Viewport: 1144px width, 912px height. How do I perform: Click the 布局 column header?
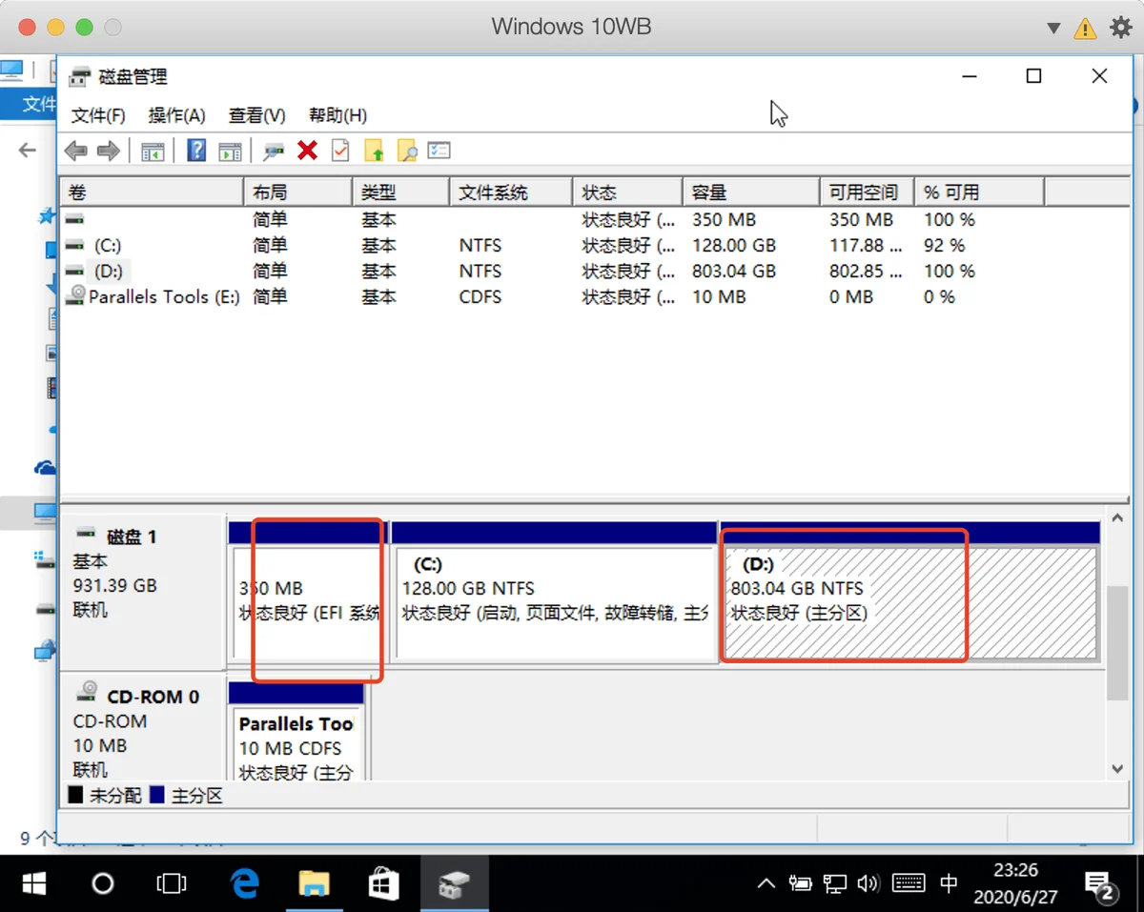tap(298, 193)
